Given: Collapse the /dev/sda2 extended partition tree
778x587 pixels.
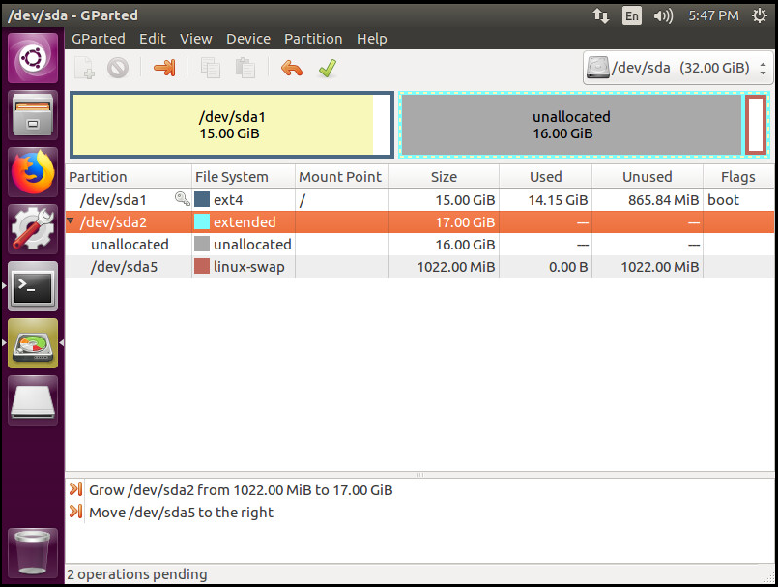Looking at the screenshot, I should point(71,222).
